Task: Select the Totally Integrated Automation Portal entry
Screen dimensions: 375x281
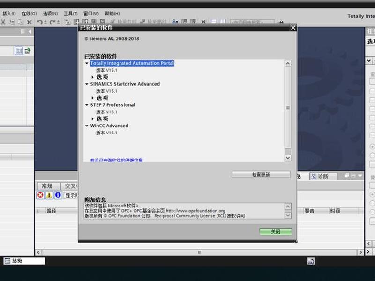Action: coord(132,63)
